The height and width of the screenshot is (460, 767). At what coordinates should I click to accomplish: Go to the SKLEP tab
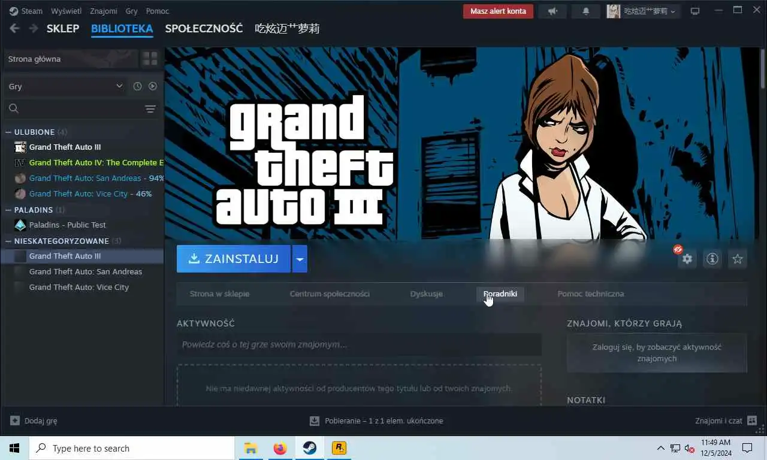click(63, 29)
